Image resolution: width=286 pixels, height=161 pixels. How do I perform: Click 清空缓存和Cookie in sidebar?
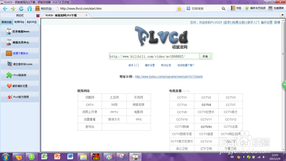pos(20,64)
